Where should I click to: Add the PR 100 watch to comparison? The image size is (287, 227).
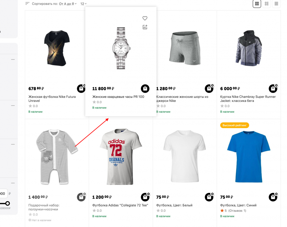145,27
